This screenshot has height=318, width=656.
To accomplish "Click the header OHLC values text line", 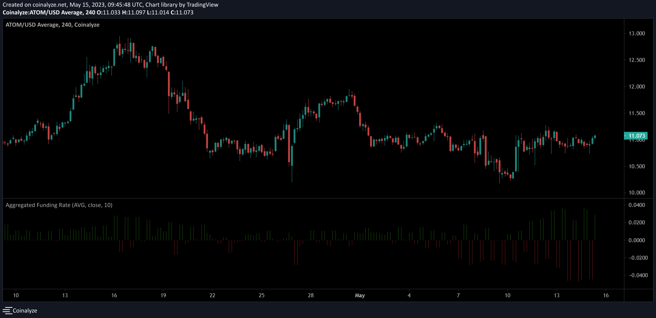I will 98,12.
